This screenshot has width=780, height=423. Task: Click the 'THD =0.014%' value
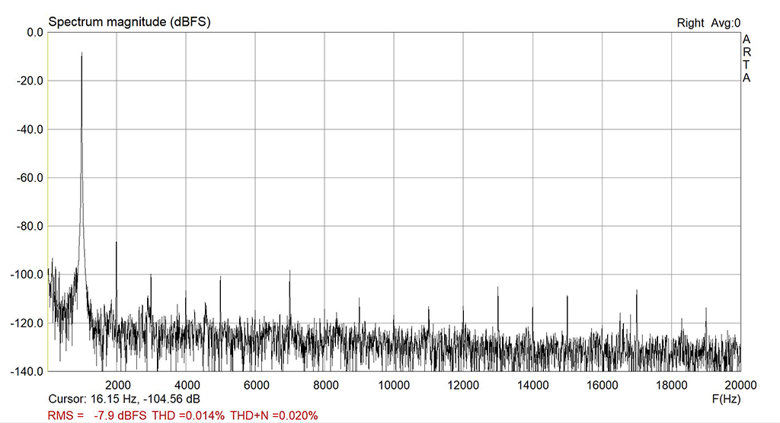tap(188, 415)
